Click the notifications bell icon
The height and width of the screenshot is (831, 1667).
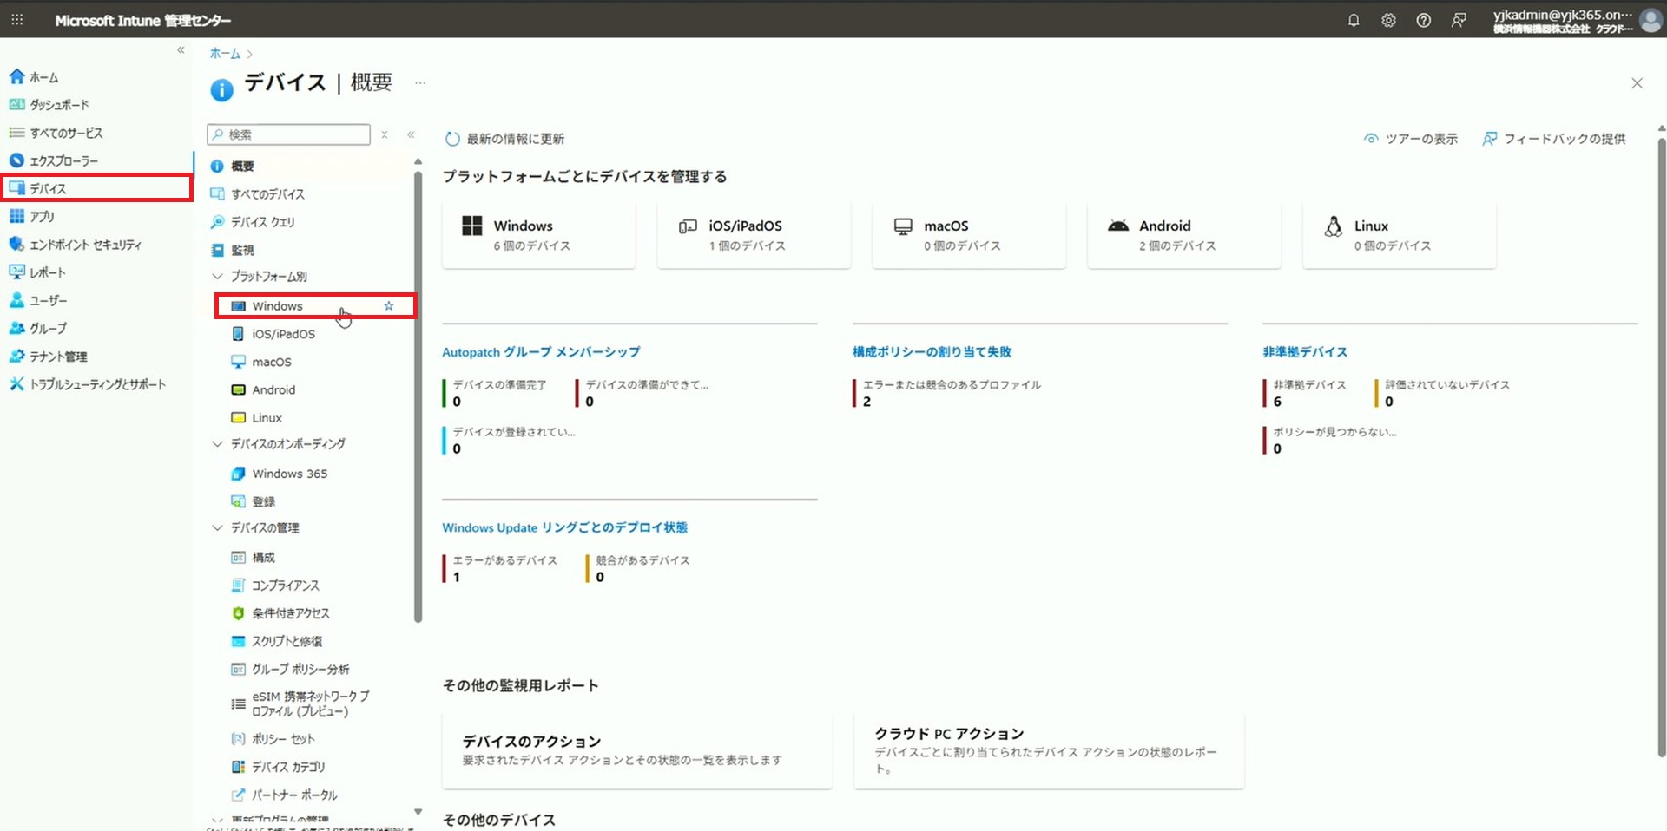[1353, 20]
